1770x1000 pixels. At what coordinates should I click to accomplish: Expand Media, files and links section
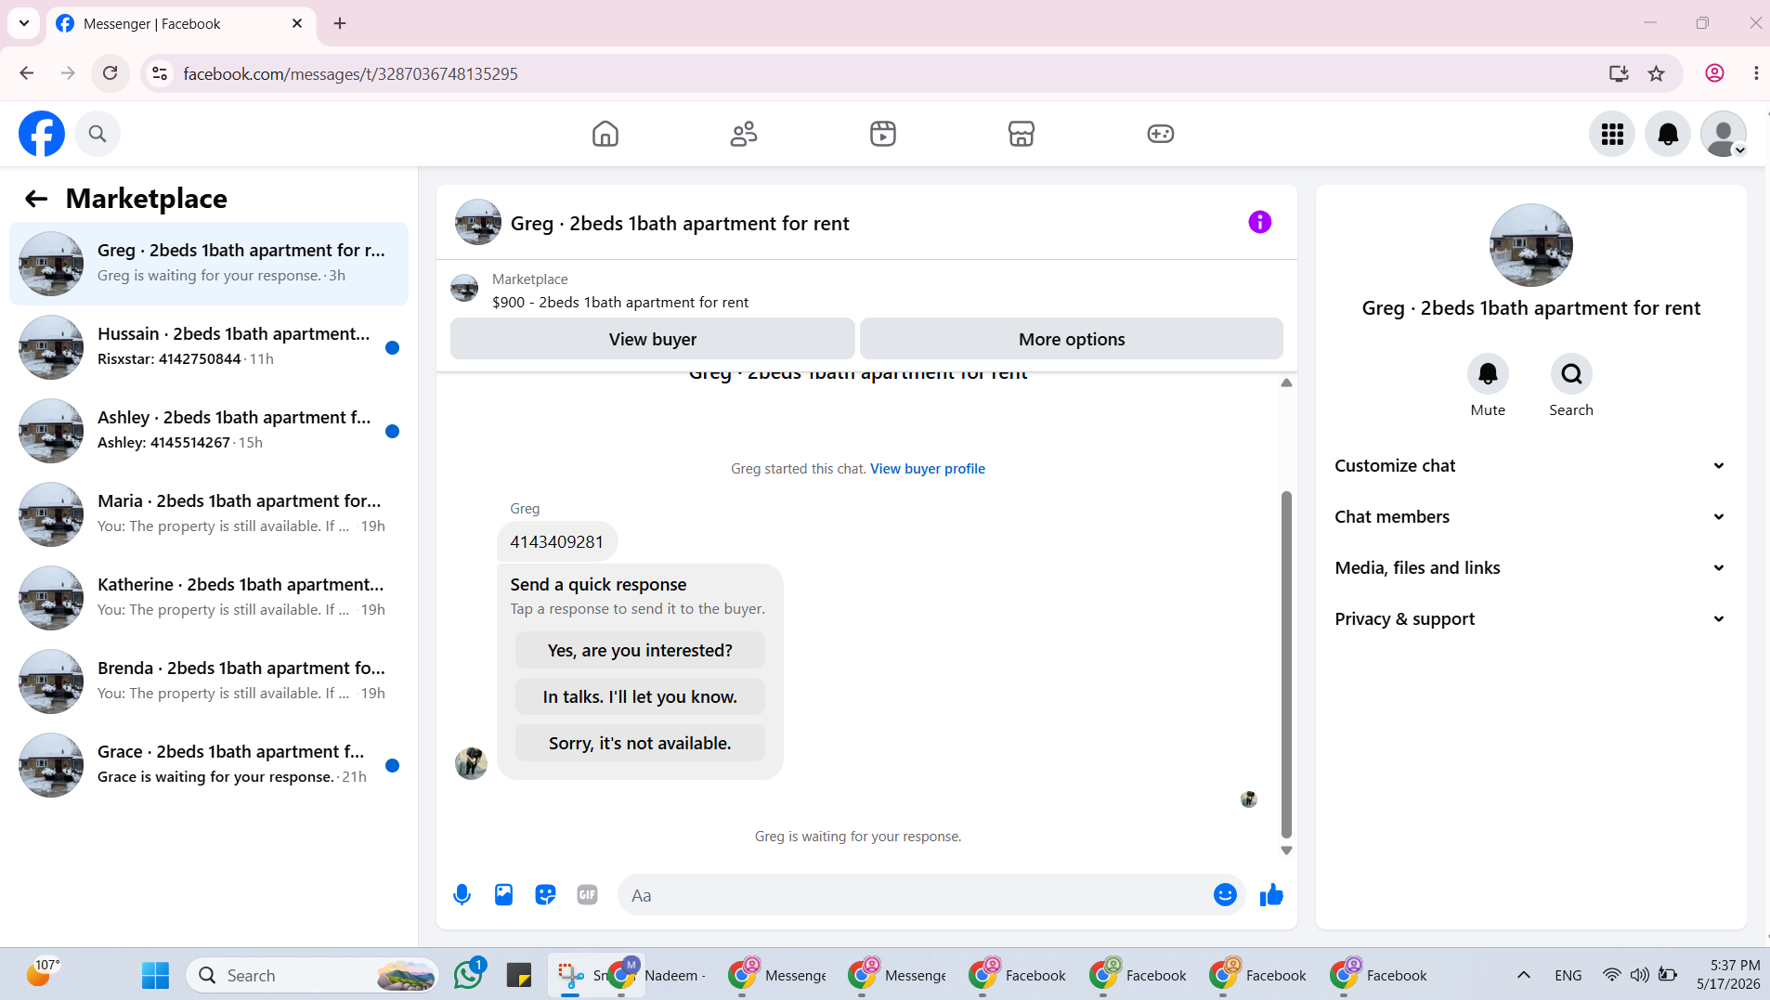tap(1530, 568)
